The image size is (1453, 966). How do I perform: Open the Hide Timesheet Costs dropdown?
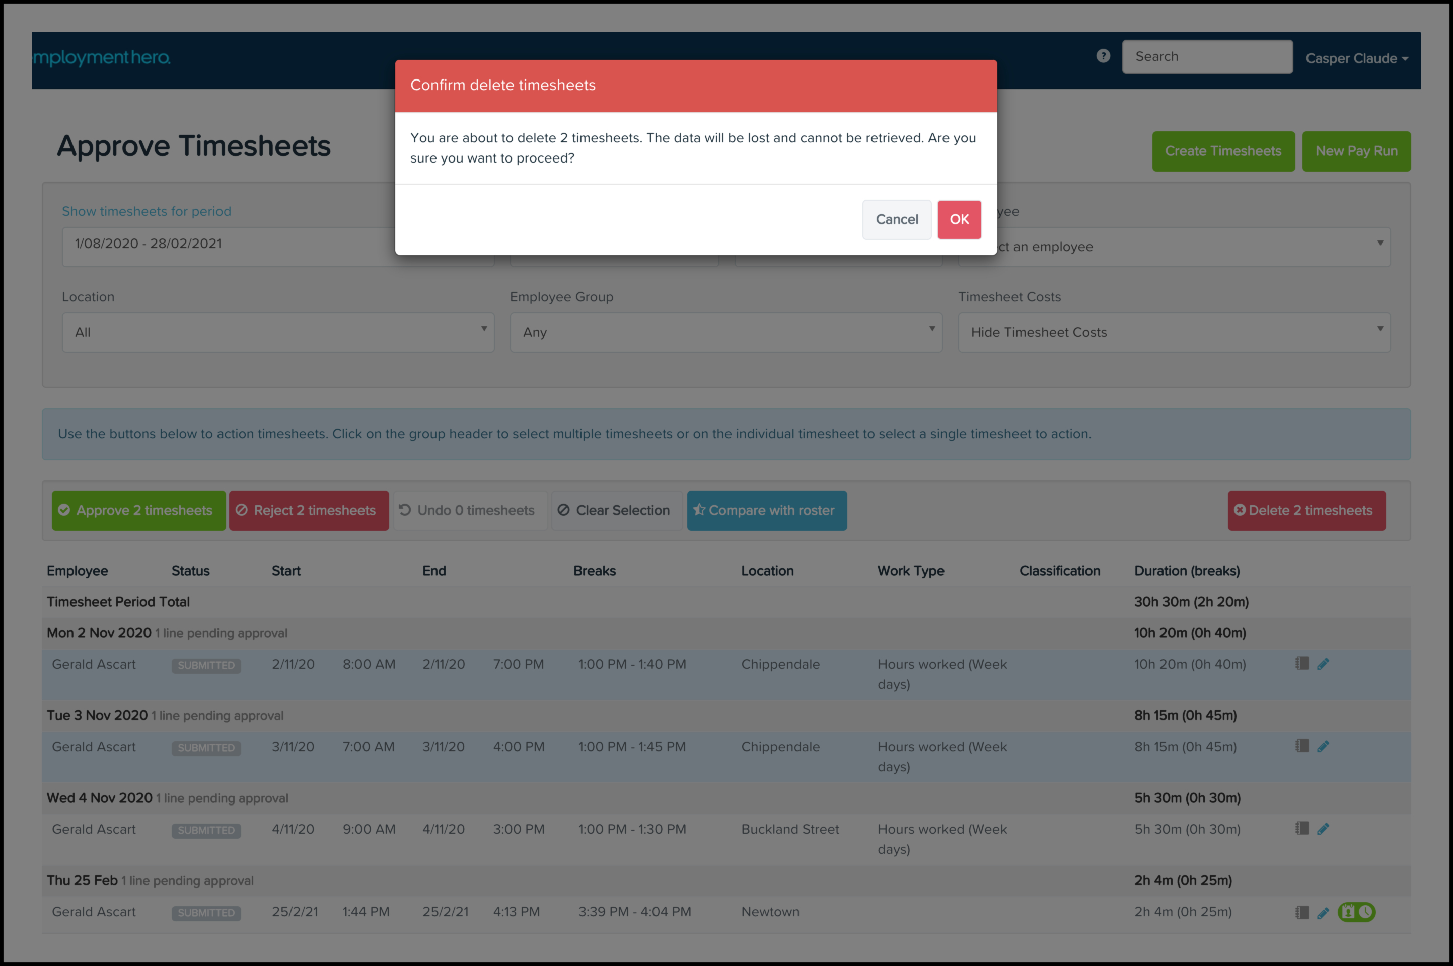point(1174,332)
